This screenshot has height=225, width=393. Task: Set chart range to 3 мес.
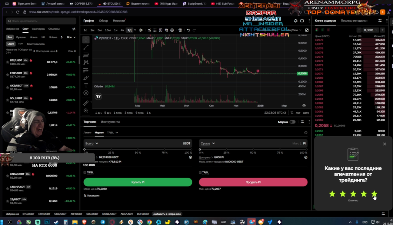tap(128, 113)
